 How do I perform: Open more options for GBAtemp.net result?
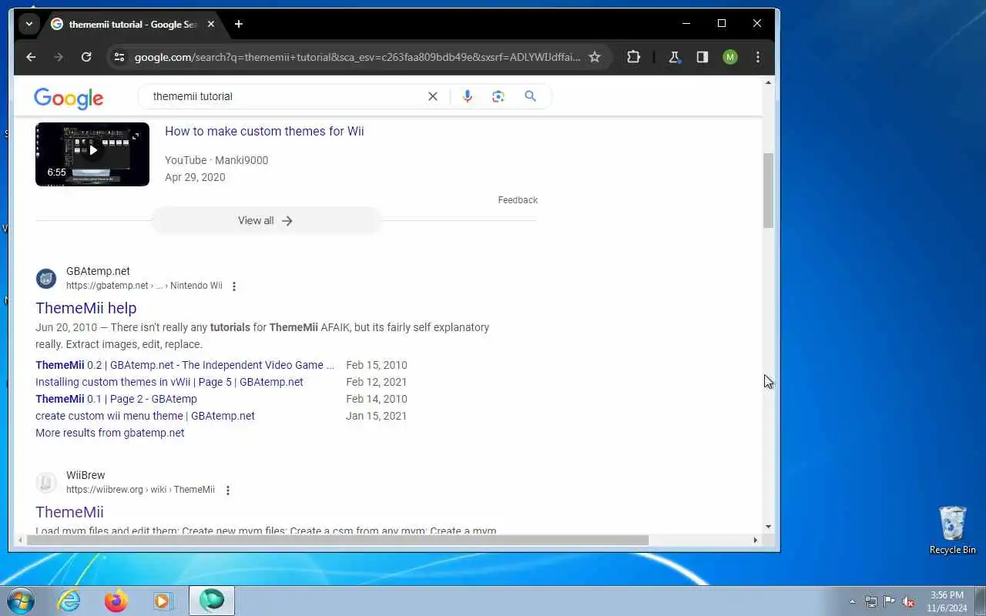click(x=234, y=286)
